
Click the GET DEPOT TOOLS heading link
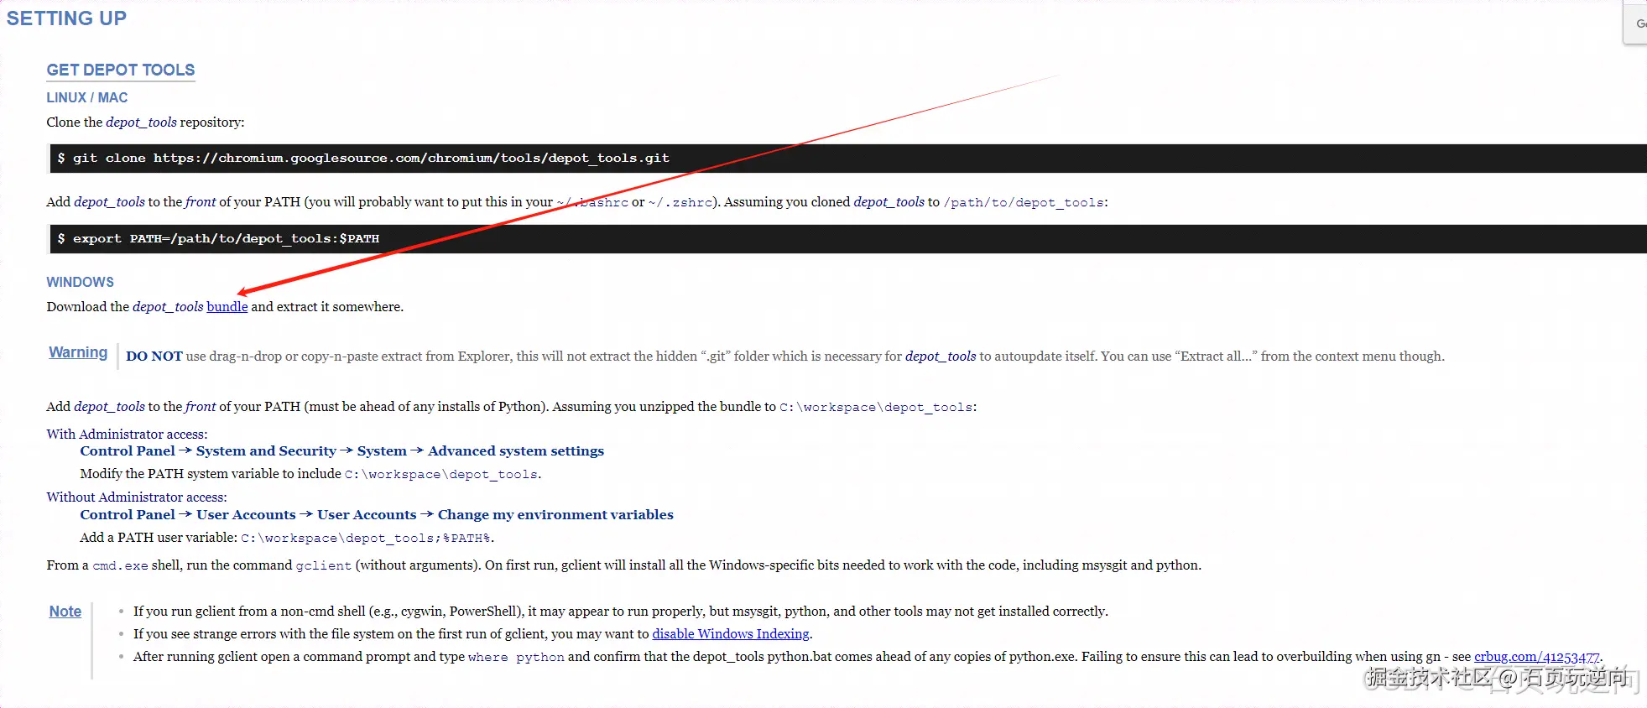pyautogui.click(x=121, y=70)
